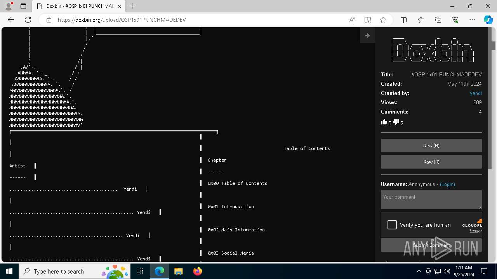Click the 0x01 Introduction chapter text

point(231,207)
